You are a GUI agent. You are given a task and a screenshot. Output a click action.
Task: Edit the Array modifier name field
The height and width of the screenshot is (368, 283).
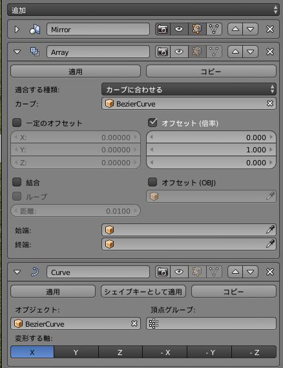(x=98, y=52)
